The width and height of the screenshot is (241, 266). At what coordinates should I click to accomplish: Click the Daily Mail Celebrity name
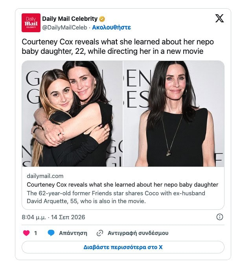70,18
